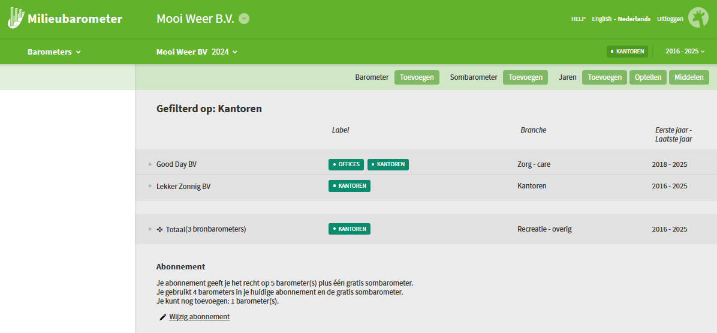The height and width of the screenshot is (333, 717).
Task: Expand the Lekker Zonnig BV row
Action: [x=150, y=186]
